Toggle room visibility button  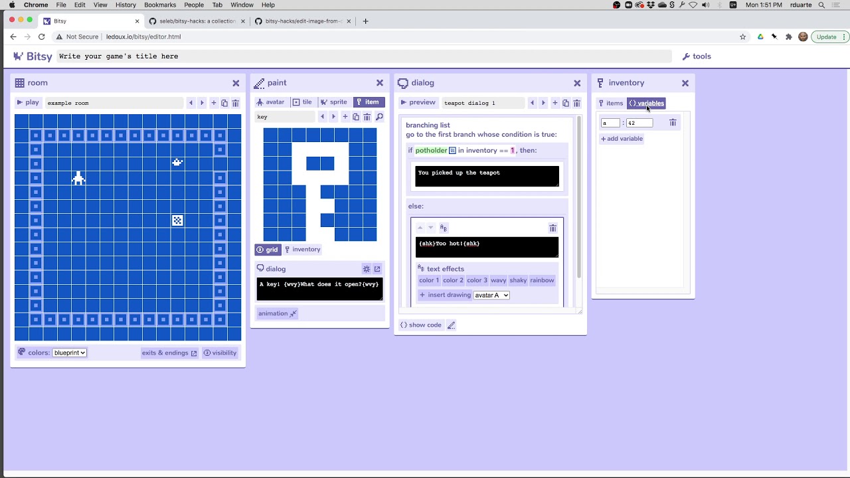pyautogui.click(x=220, y=353)
